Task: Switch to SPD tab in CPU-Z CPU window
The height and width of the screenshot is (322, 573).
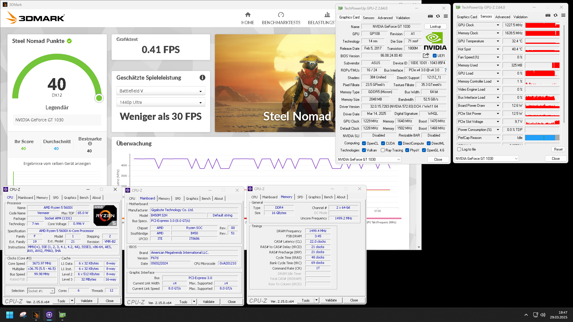Action: pyautogui.click(x=56, y=198)
